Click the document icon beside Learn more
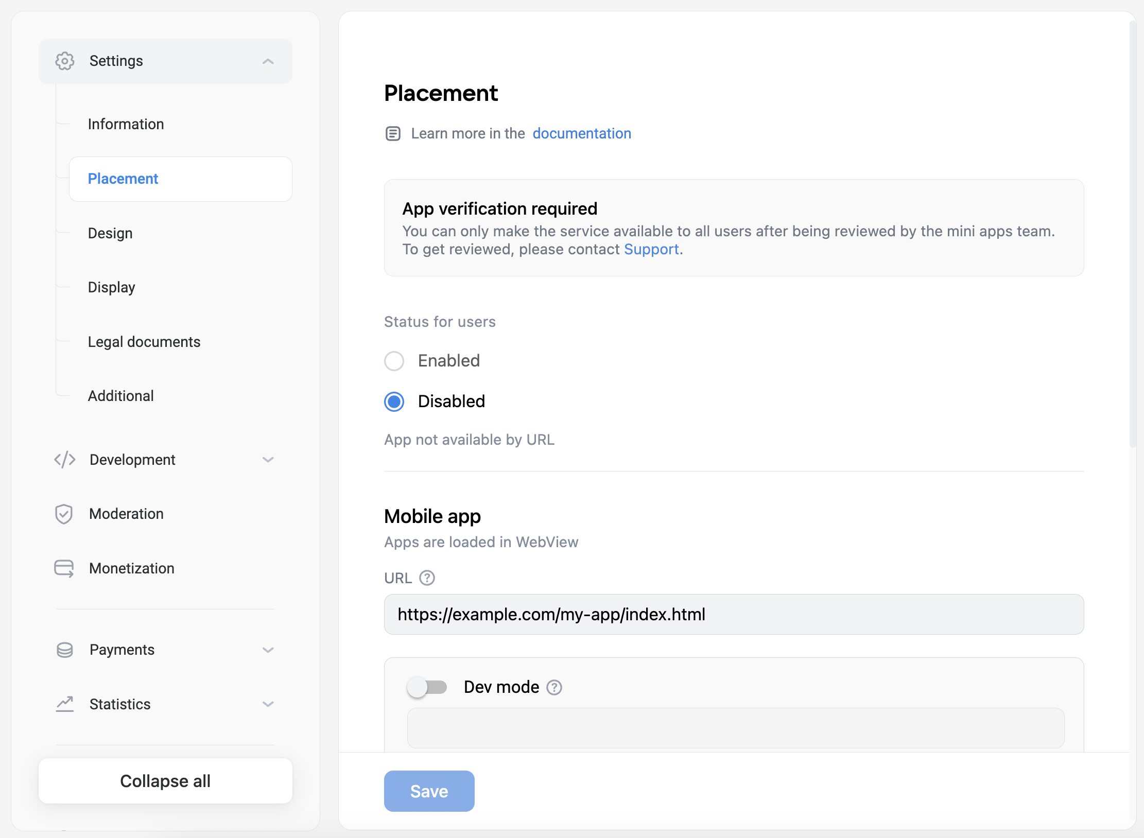1144x838 pixels. tap(393, 134)
